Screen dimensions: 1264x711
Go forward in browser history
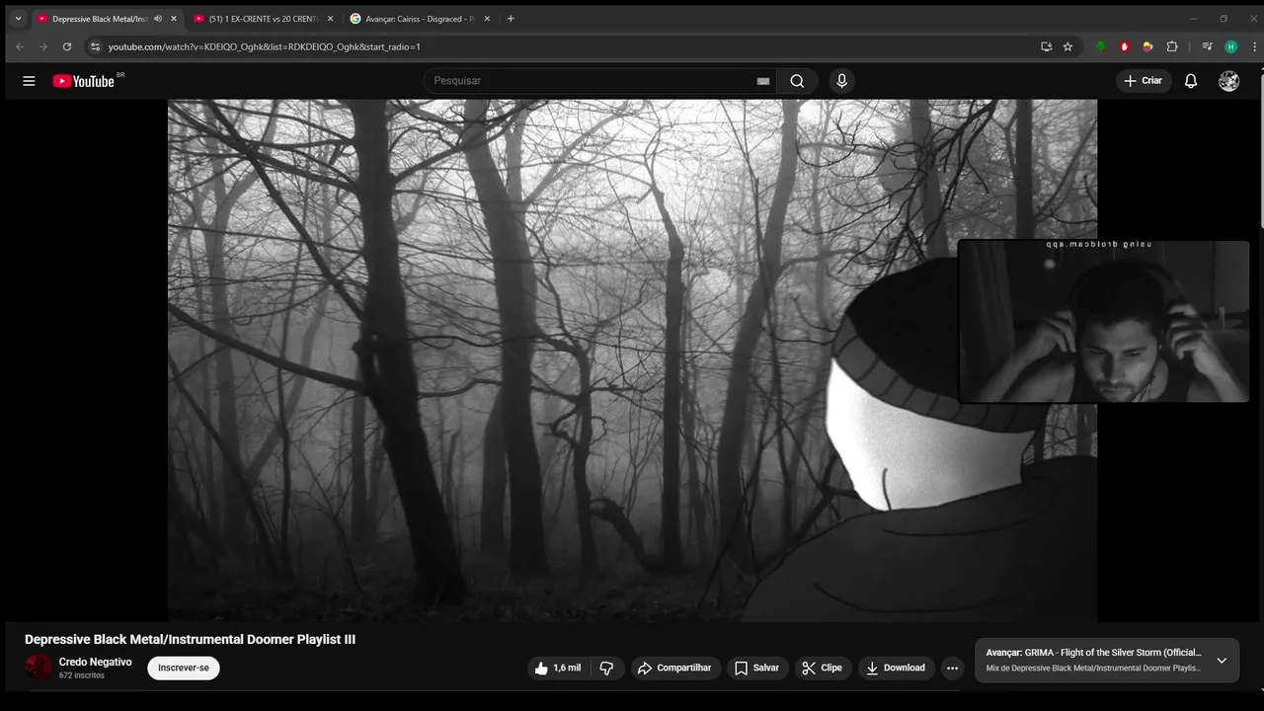pos(43,46)
